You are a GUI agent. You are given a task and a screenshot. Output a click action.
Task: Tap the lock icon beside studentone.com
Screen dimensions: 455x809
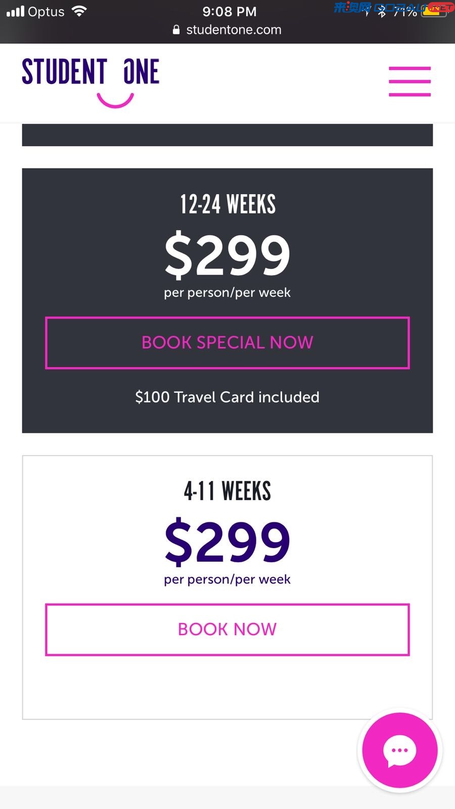coord(176,30)
